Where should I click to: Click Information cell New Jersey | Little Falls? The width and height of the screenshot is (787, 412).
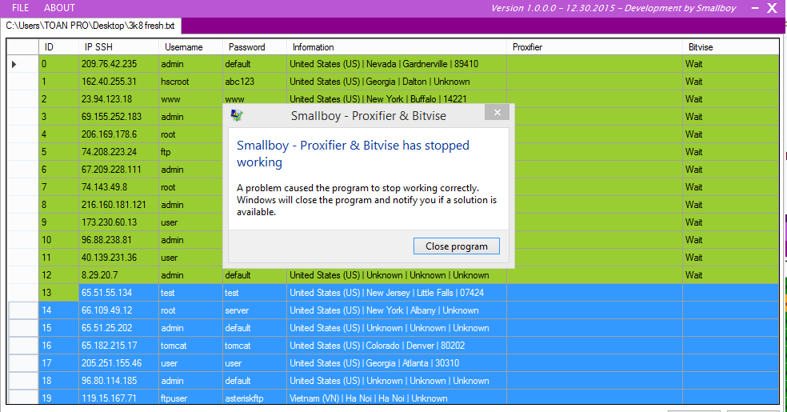coord(397,293)
